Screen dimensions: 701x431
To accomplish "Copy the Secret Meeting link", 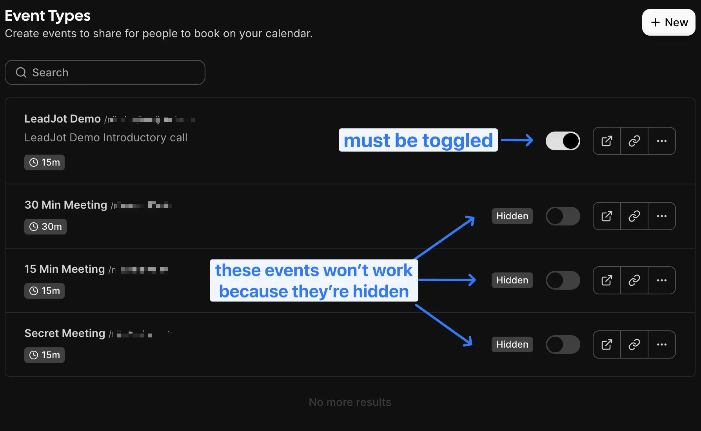I will click(x=634, y=344).
